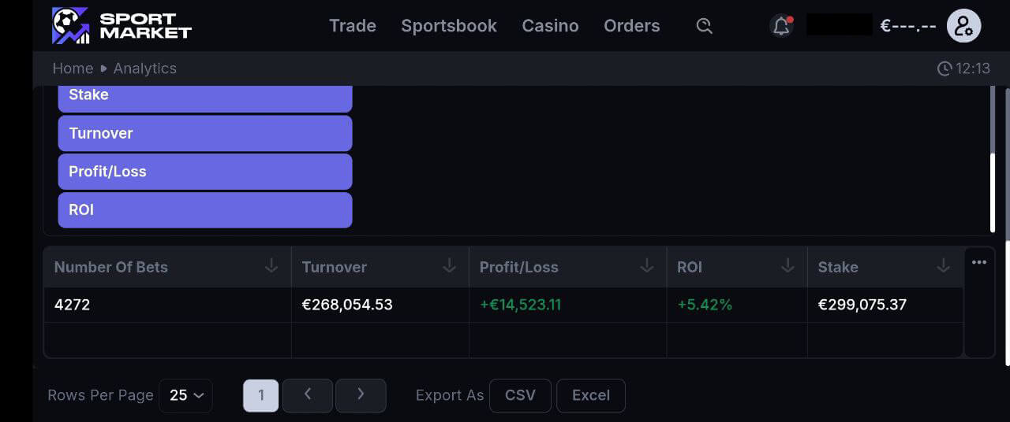
Task: Sort Turnover column with arrow icon
Action: (x=450, y=266)
